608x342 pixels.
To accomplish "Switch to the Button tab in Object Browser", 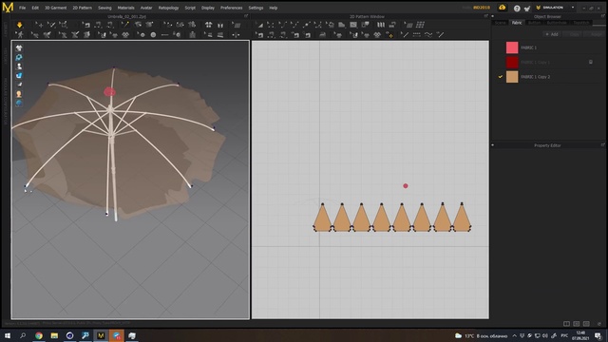I will (534, 23).
